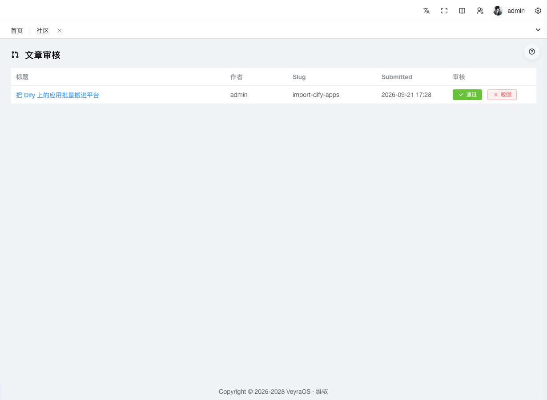Open the users icon in header
547x400 pixels.
tap(480, 11)
